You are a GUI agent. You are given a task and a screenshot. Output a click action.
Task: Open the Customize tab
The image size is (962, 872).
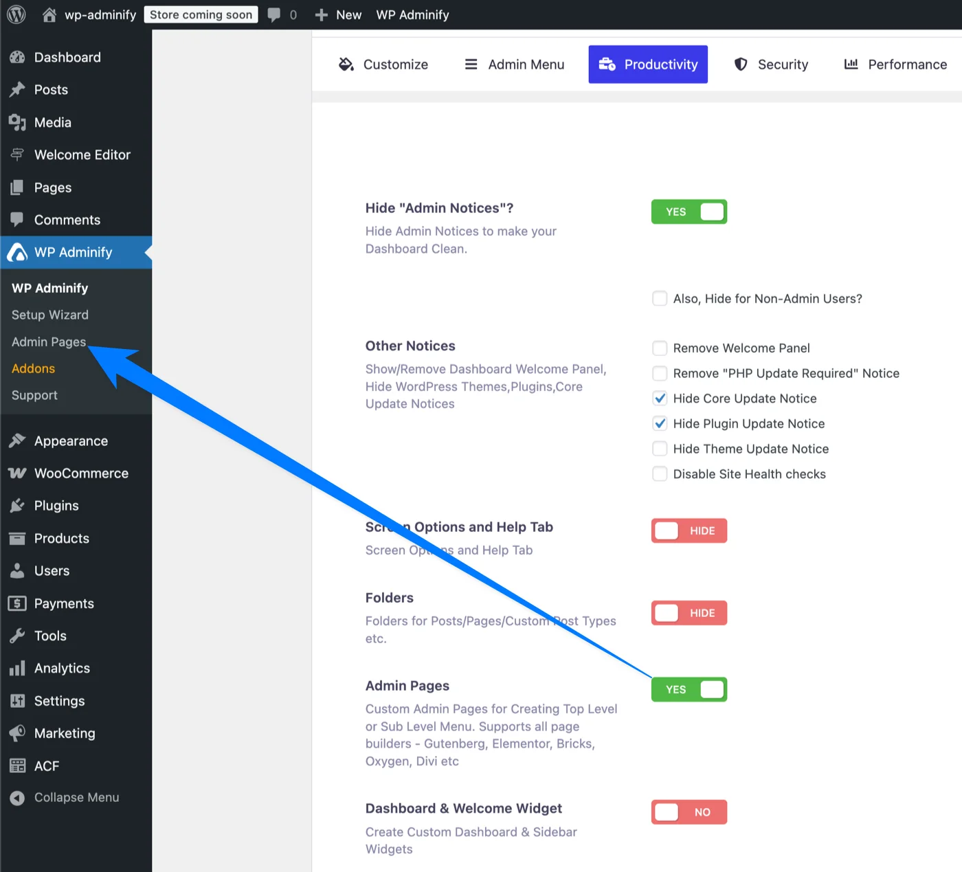click(x=383, y=65)
